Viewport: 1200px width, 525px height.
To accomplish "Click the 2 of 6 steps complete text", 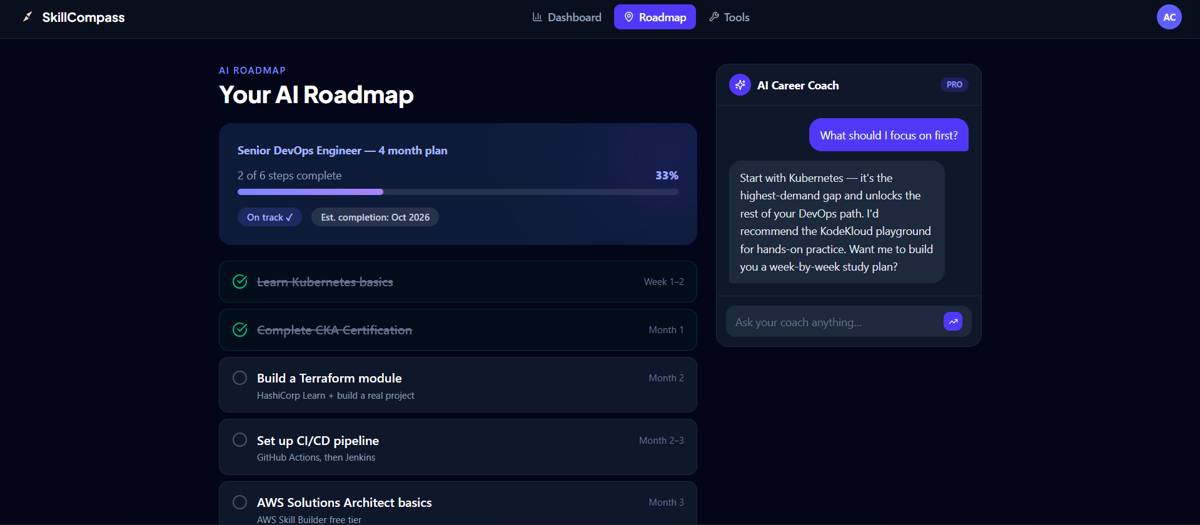I will (290, 176).
